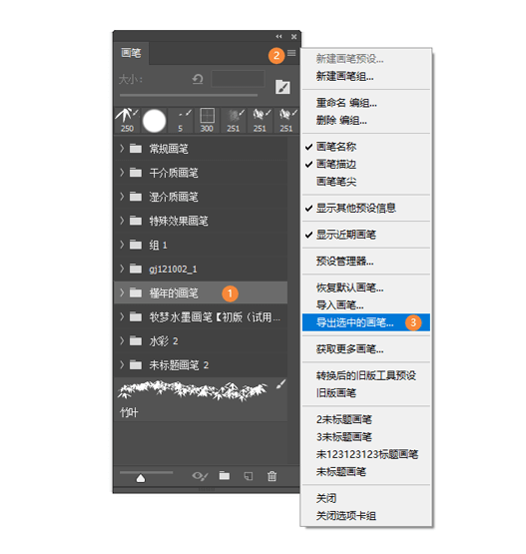Toggle the 画笔名称 checked menu option
Image resolution: width=526 pixels, height=554 pixels.
[336, 147]
